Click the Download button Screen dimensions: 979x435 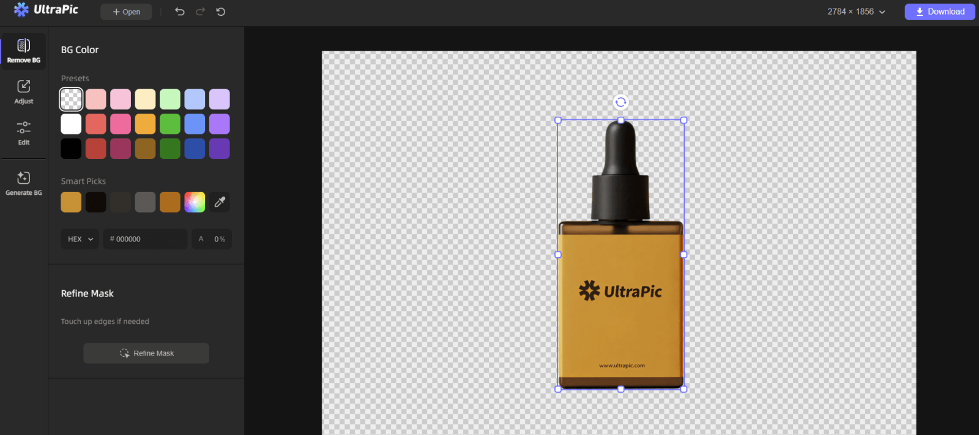click(939, 12)
